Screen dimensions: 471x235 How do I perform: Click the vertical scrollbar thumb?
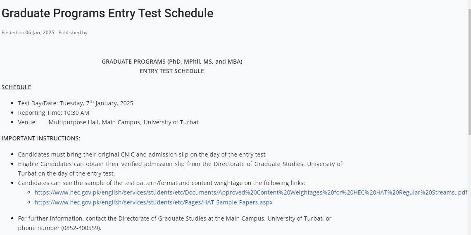coord(469,71)
